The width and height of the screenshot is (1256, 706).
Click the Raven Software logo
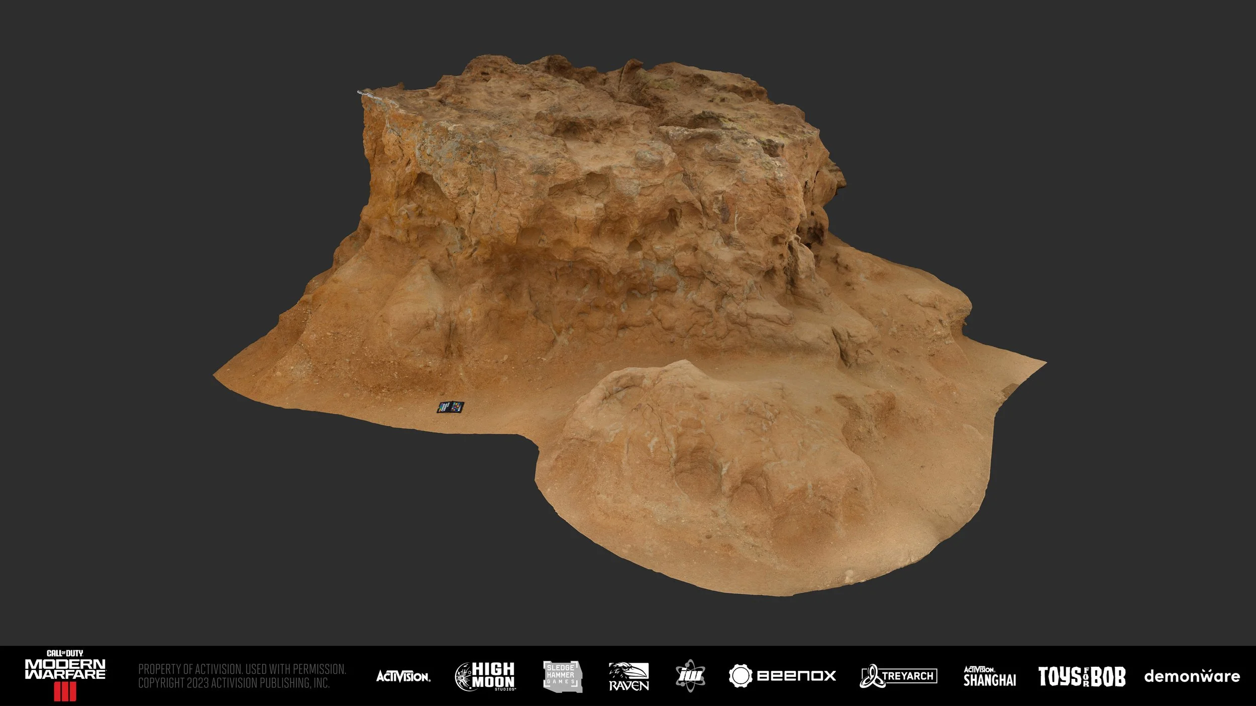pyautogui.click(x=629, y=676)
